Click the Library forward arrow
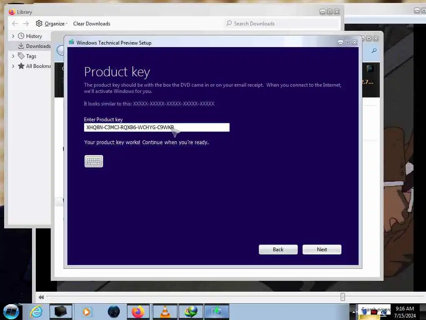 pyautogui.click(x=26, y=24)
